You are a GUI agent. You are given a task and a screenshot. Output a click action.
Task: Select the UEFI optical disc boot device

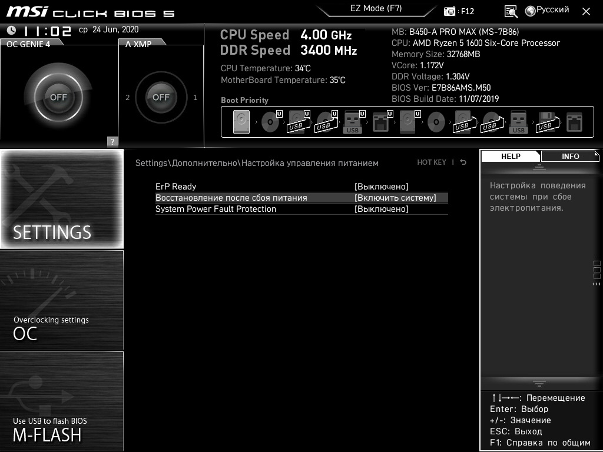(x=271, y=122)
